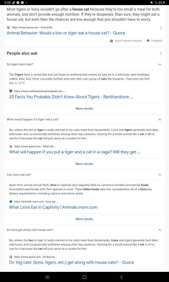Tap More results under the Ranthambore answer
This screenshot has height=282, width=169.
tap(84, 108)
